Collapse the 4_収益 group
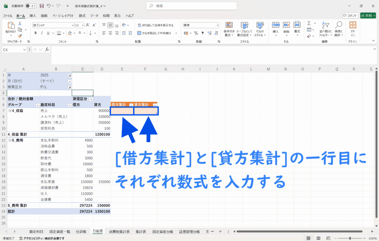Screen dimensions: 379x241 tap(10, 111)
